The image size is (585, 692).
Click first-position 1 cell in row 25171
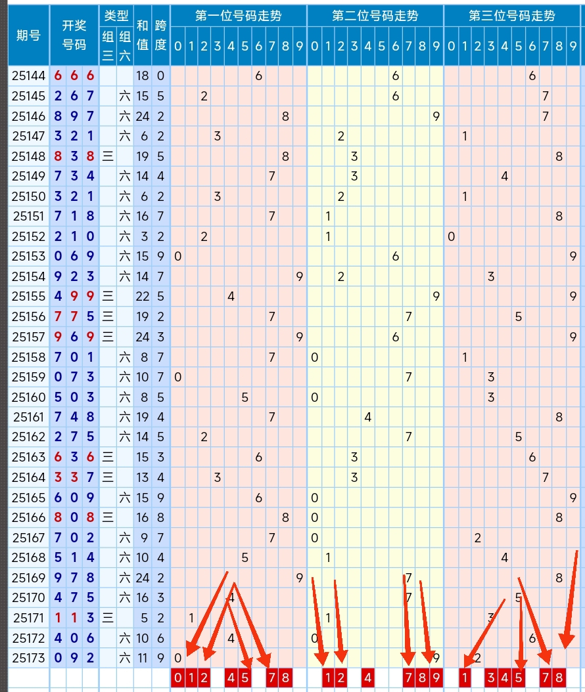point(191,618)
